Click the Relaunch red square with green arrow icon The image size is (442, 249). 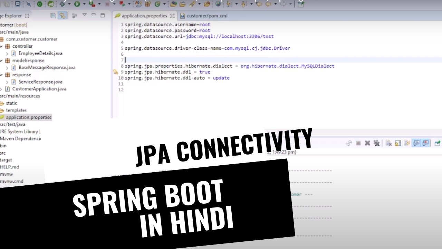pyautogui.click(x=122, y=4)
